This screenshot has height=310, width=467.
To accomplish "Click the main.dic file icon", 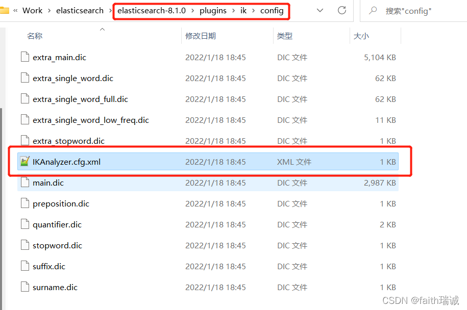I will [x=25, y=182].
